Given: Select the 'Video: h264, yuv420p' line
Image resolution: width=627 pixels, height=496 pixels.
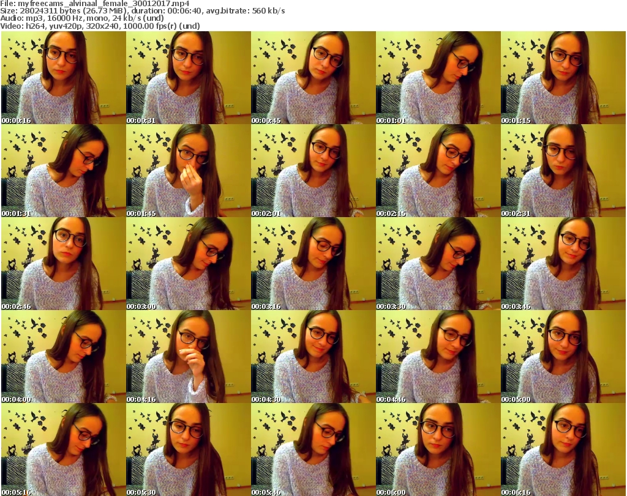Looking at the screenshot, I should [100, 26].
